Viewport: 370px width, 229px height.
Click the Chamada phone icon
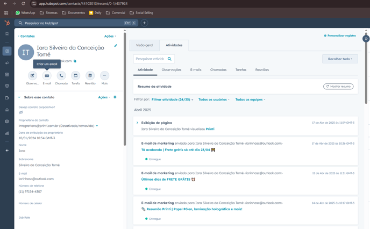pyautogui.click(x=61, y=76)
